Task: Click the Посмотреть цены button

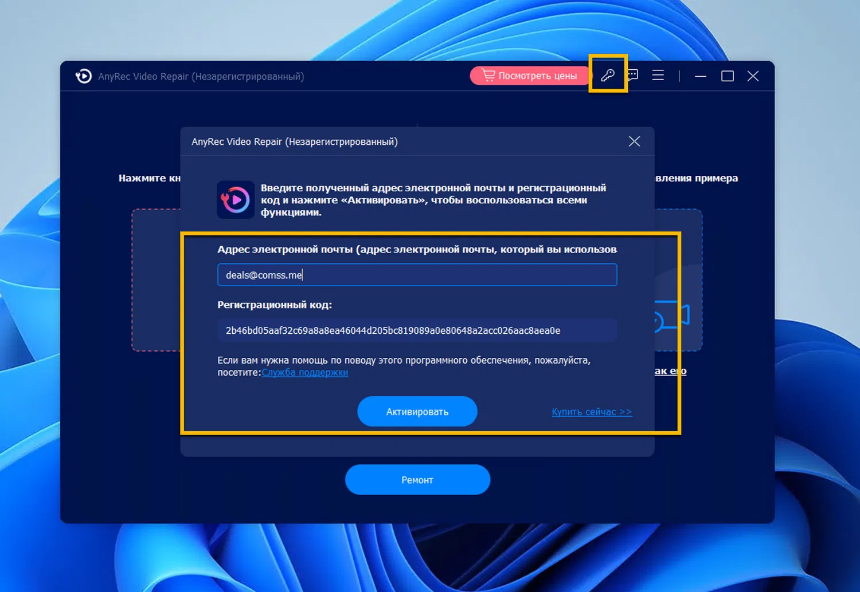Action: point(529,75)
